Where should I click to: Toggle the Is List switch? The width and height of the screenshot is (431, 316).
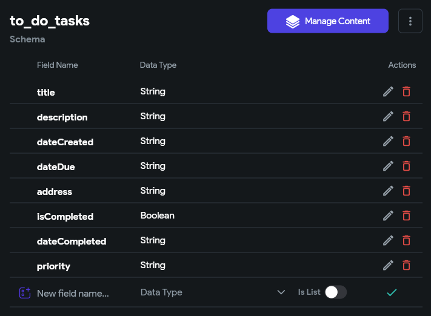pos(336,292)
